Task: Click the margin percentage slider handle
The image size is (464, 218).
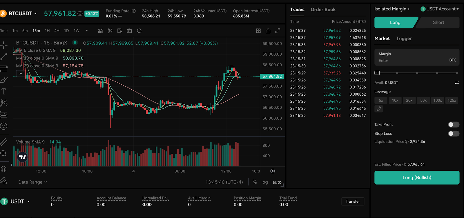Action: pyautogui.click(x=377, y=73)
